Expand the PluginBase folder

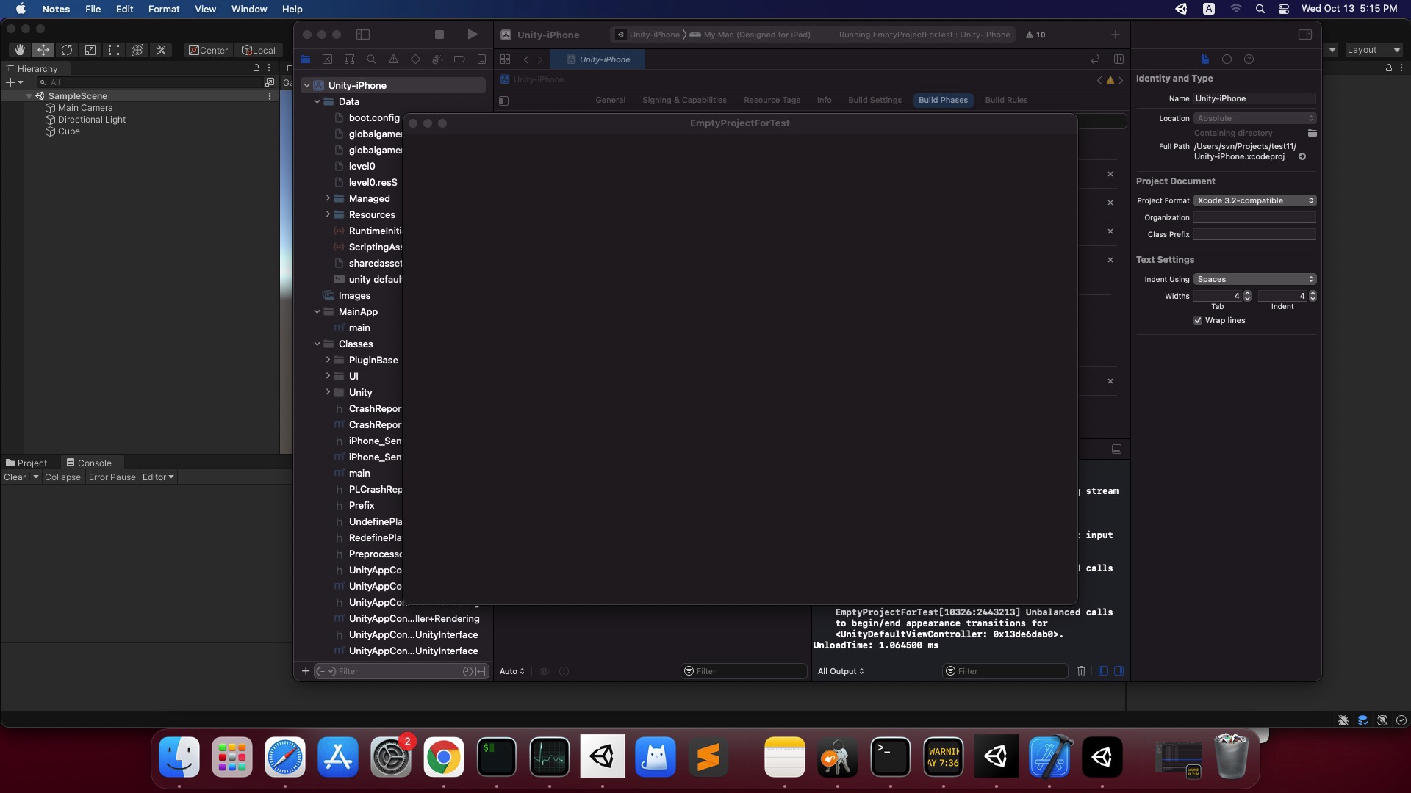coord(328,360)
